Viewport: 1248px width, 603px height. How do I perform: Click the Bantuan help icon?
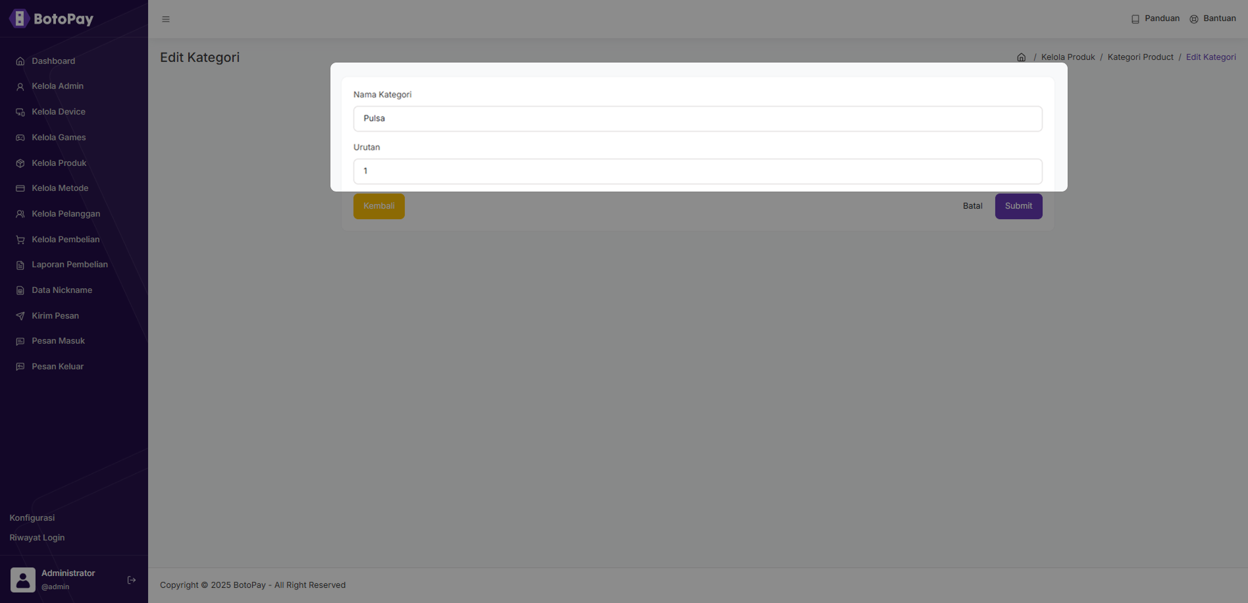pos(1194,19)
